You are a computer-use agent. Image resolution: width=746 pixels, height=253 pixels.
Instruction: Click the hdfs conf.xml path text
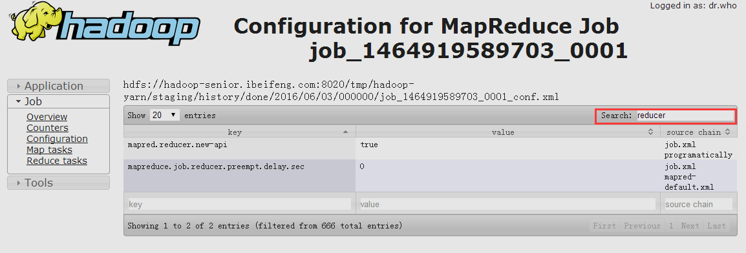coord(341,91)
